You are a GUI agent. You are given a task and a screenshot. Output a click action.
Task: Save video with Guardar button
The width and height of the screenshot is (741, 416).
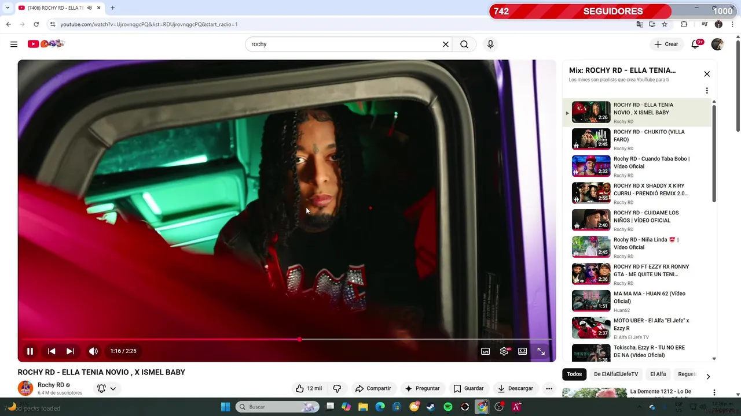(468, 388)
